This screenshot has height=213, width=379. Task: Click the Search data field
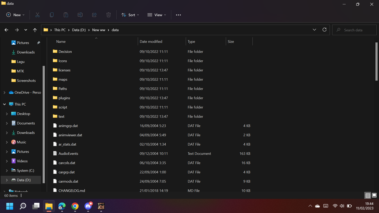[x=354, y=30]
